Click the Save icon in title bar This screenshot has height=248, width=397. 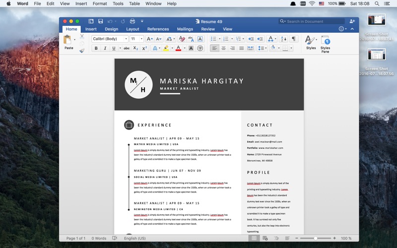101,21
